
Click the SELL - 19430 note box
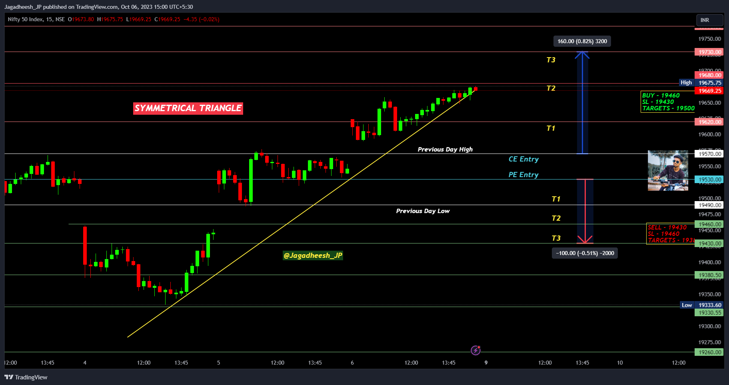click(x=671, y=234)
